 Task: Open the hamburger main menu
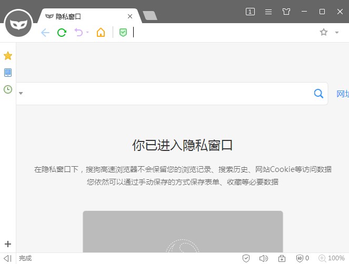pos(268,12)
